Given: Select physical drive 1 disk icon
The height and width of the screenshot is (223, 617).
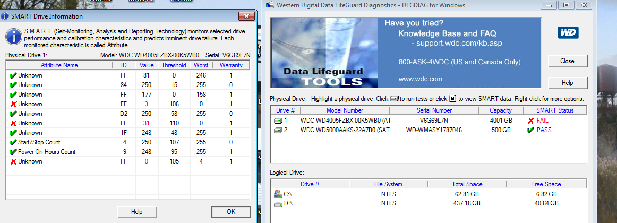Looking at the screenshot, I should point(278,121).
